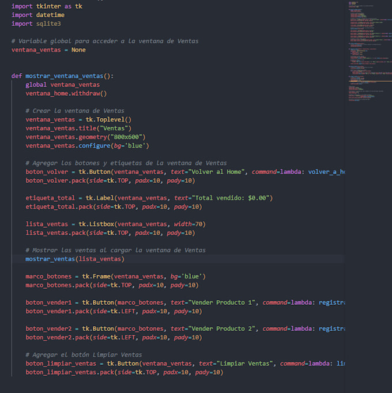This screenshot has height=393, width=392.
Task: Click 'global ventana_ventas' statement
Action: point(63,85)
